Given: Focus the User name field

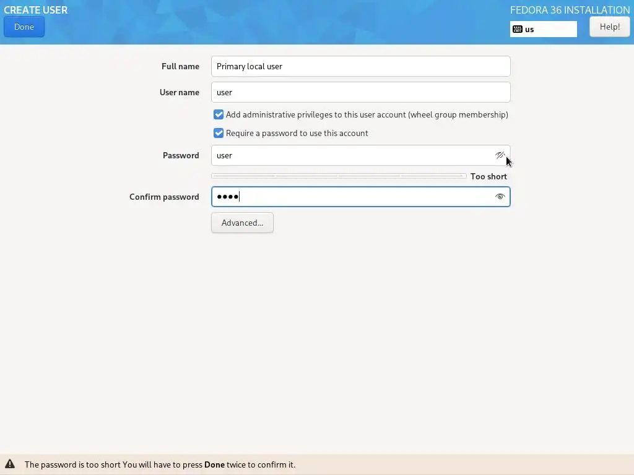Looking at the screenshot, I should point(361,92).
